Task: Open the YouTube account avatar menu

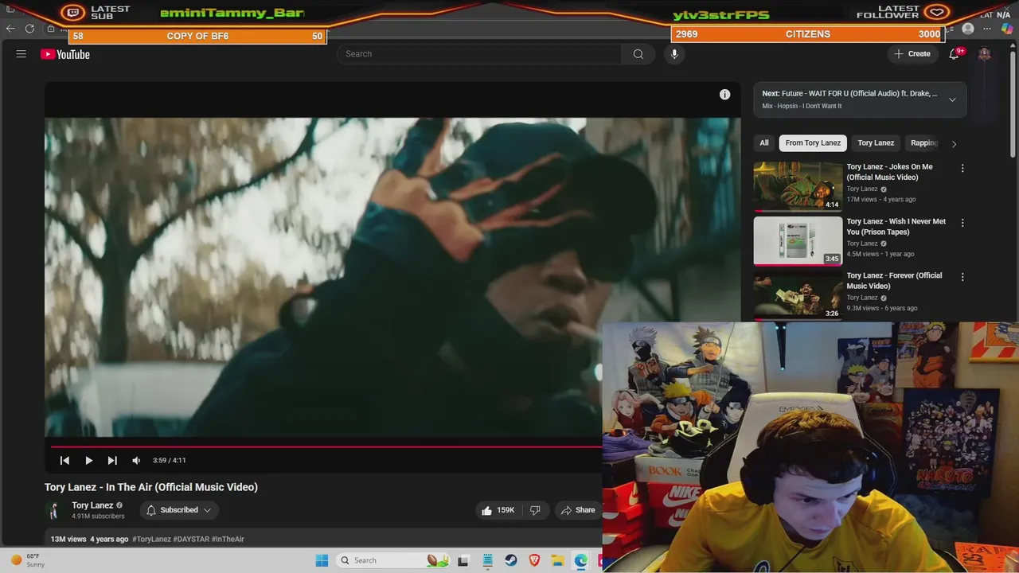Action: [985, 54]
